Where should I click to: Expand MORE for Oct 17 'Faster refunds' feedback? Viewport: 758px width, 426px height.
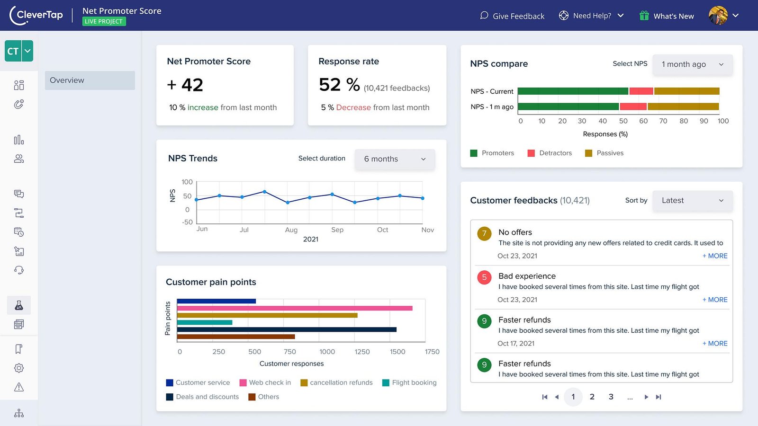715,344
